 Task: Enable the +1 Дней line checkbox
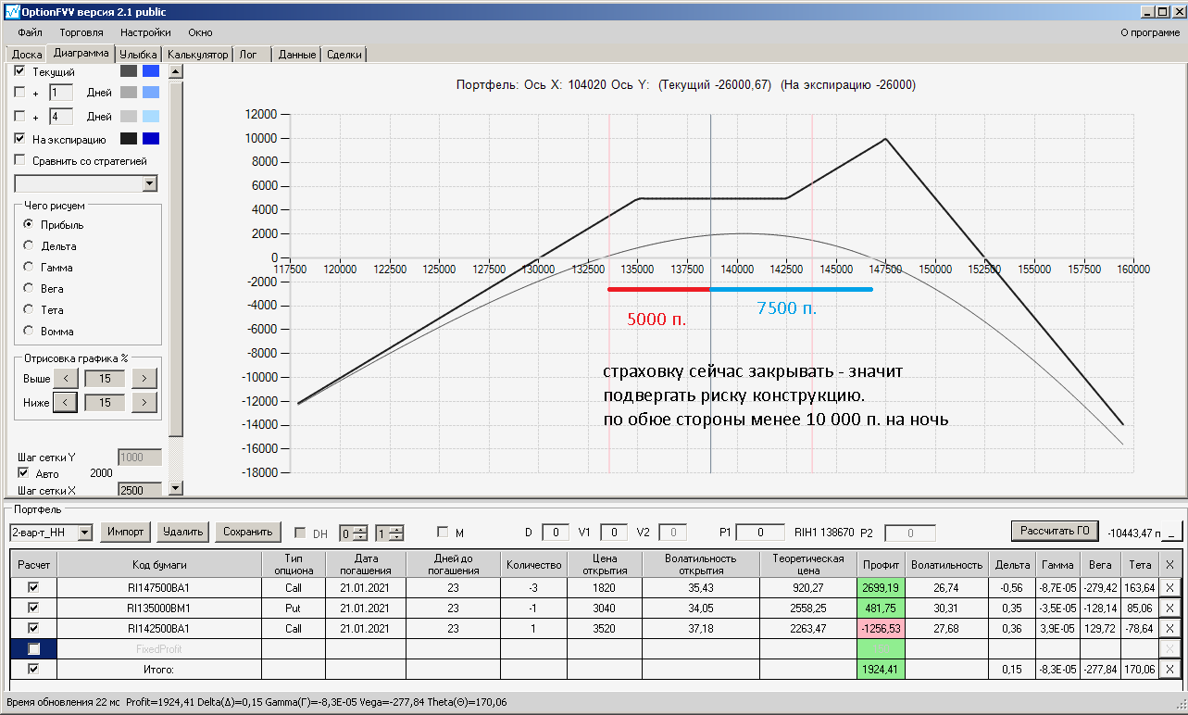(19, 93)
